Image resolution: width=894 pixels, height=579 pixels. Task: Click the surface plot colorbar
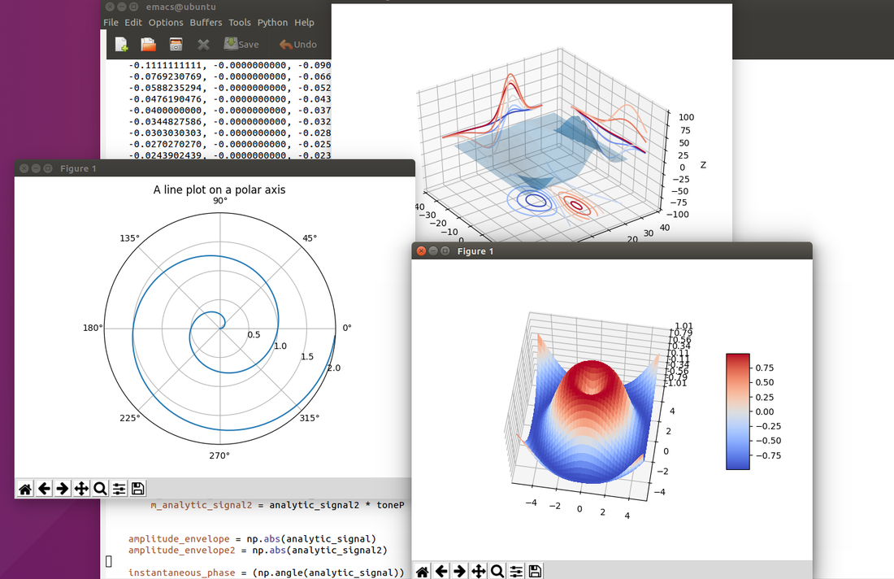pos(738,411)
